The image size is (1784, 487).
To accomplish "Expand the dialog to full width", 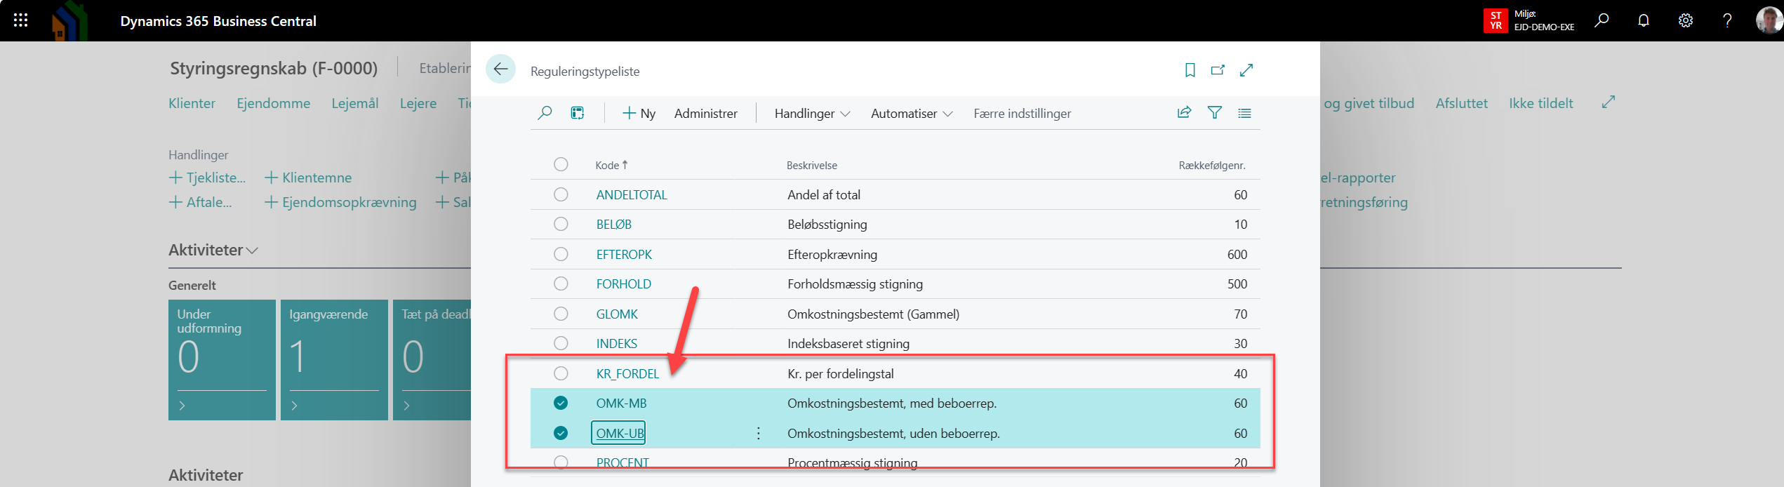I will click(1246, 70).
